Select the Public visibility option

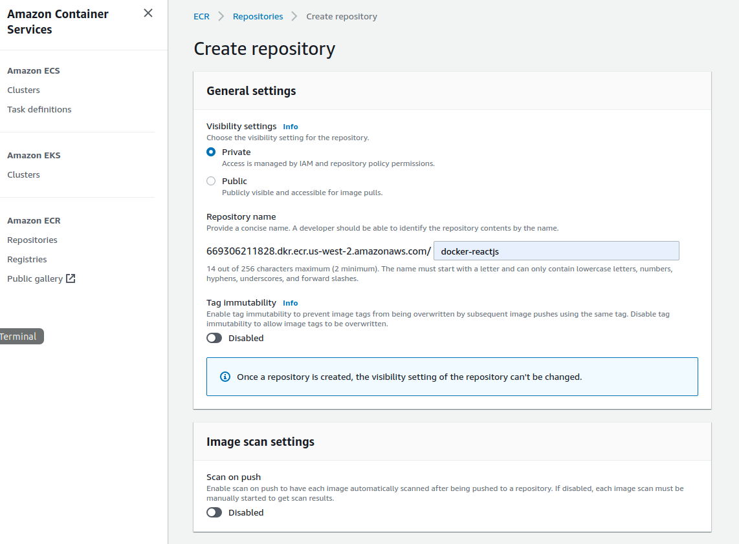tap(211, 182)
